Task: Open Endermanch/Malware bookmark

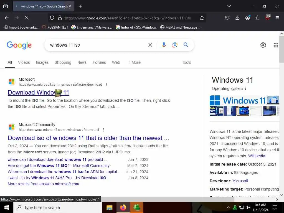Action: coord(92,27)
